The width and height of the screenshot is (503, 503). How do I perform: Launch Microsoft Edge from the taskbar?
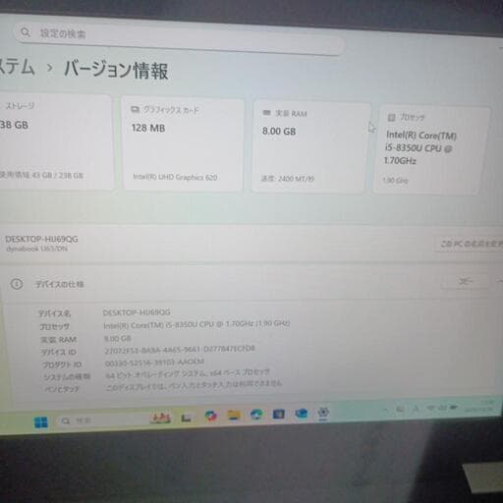[x=256, y=415]
